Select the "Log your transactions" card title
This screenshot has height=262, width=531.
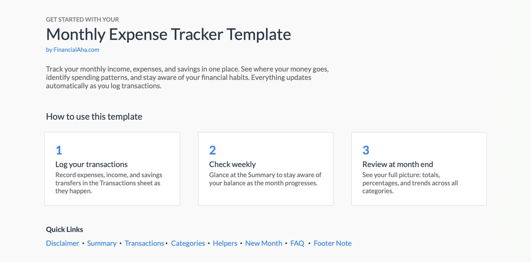[x=92, y=164]
